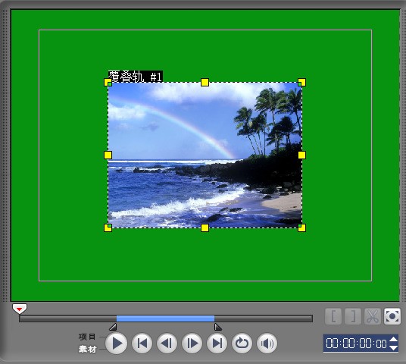Image resolution: width=406 pixels, height=364 pixels.
Task: Step back to previous frame
Action: point(167,344)
